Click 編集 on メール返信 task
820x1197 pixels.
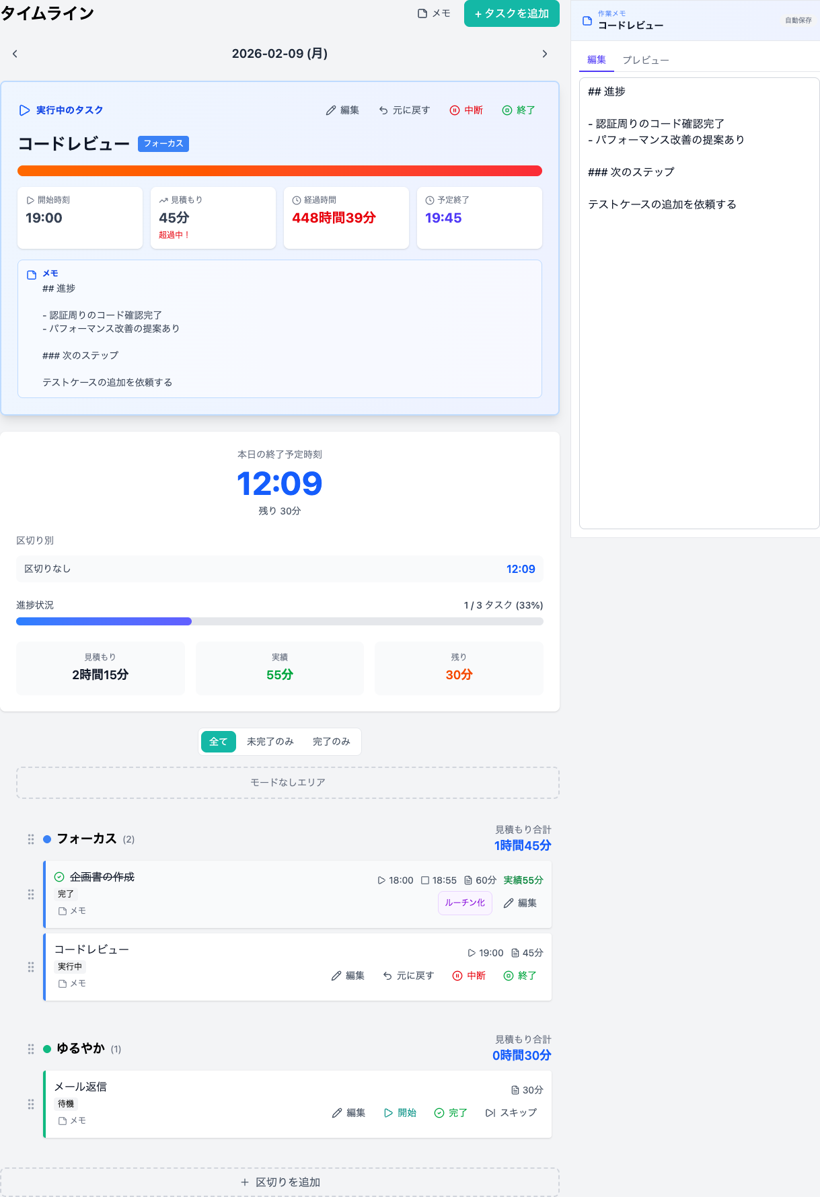[x=348, y=1113]
